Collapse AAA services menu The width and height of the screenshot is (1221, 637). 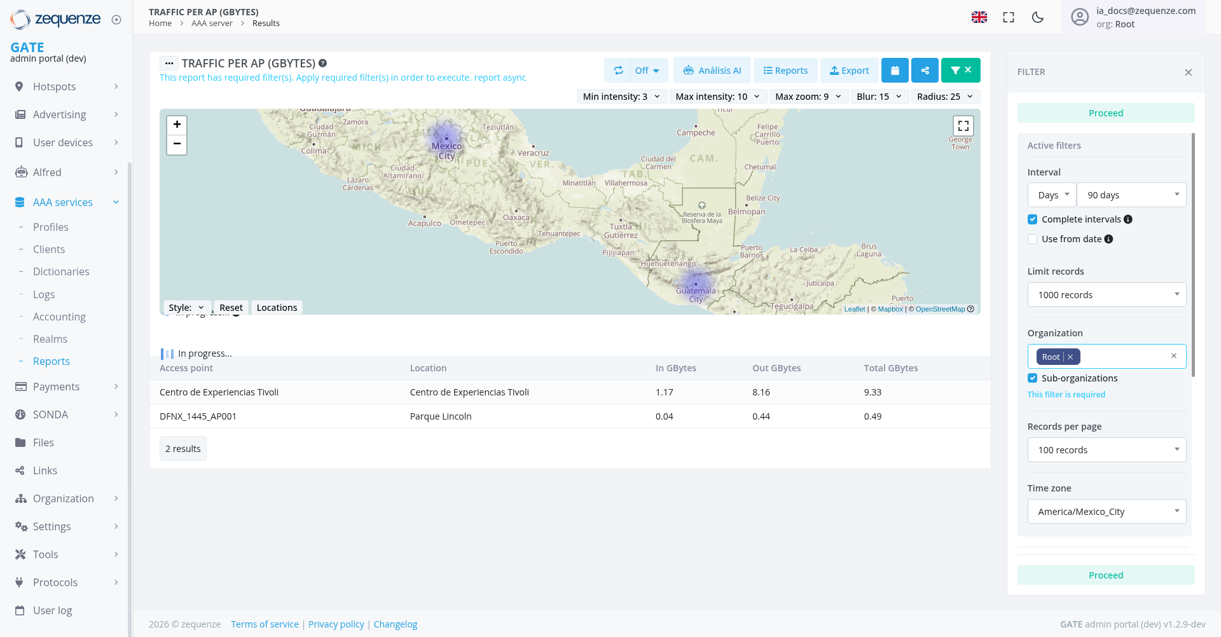pos(67,202)
